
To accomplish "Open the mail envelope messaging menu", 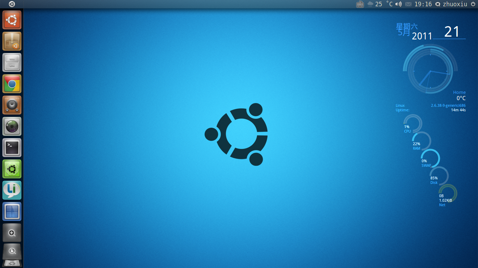I will pos(408,4).
